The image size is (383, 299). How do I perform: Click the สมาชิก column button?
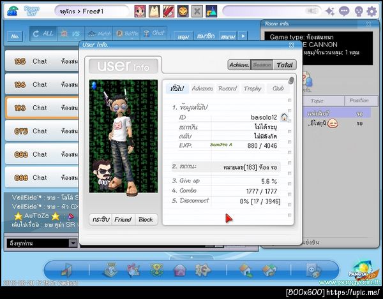tap(206, 36)
